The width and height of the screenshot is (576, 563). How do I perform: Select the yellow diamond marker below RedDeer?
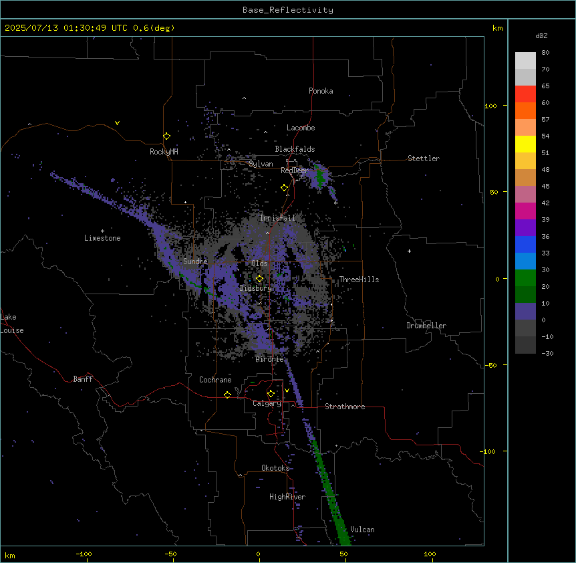pos(284,188)
